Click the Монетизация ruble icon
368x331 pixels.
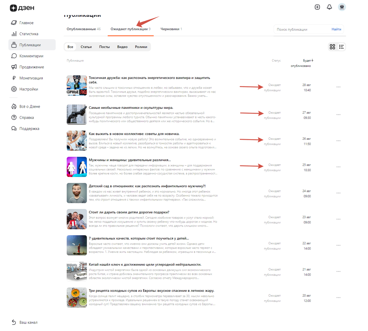[14, 78]
